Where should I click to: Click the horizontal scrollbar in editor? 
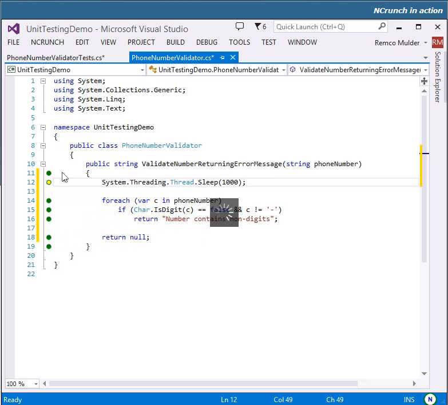[229, 383]
